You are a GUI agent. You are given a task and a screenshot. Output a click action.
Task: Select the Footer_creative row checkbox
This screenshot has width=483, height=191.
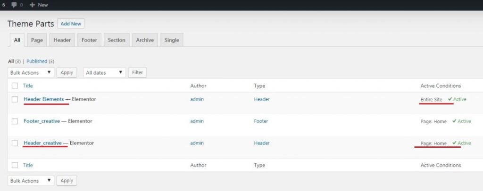point(15,121)
